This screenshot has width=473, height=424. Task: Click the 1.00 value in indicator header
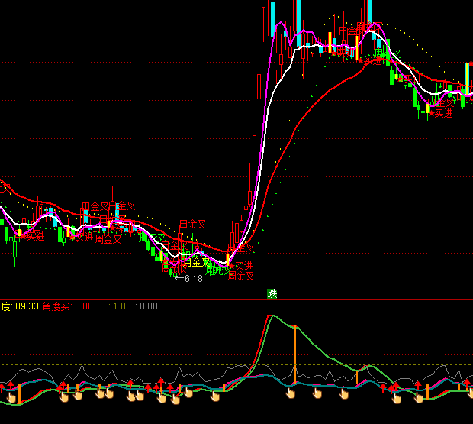(121, 306)
